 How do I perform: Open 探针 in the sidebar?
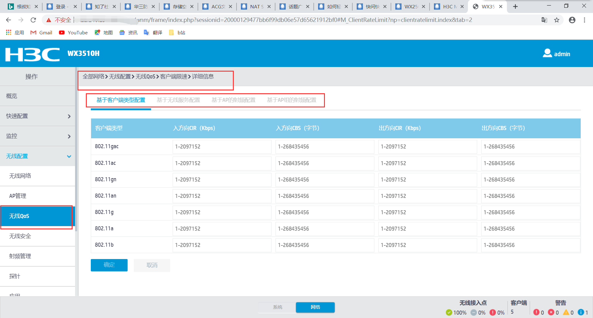pyautogui.click(x=38, y=276)
